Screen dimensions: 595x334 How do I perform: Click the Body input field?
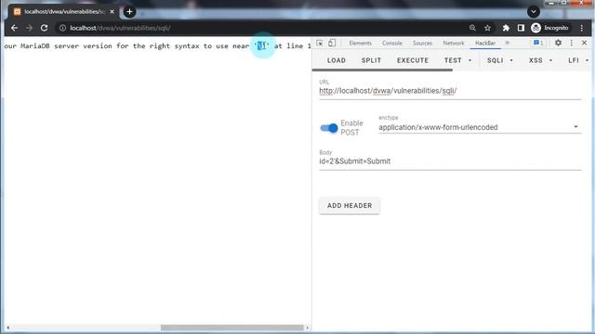pyautogui.click(x=450, y=161)
